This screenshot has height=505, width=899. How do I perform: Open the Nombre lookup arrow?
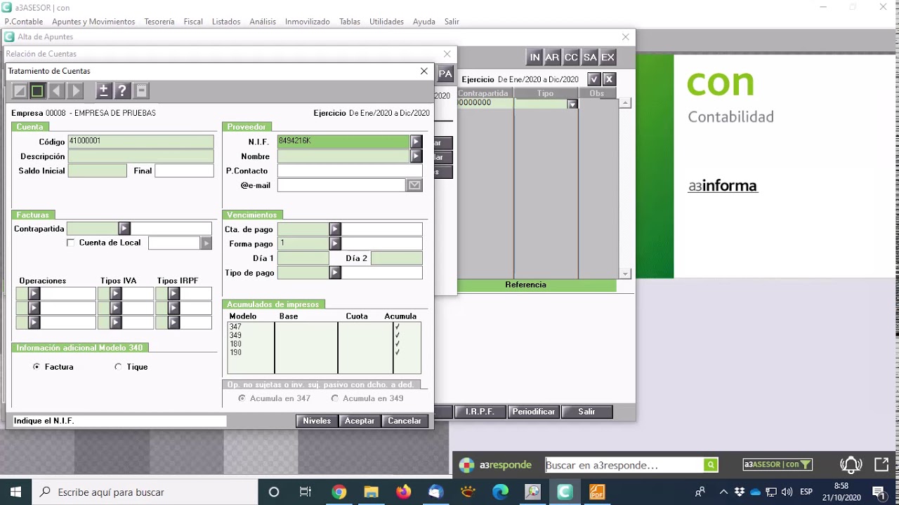coord(416,156)
